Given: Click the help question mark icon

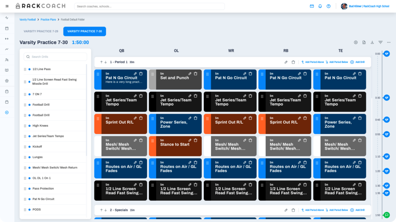Looking at the screenshot, I should pyautogui.click(x=328, y=6).
